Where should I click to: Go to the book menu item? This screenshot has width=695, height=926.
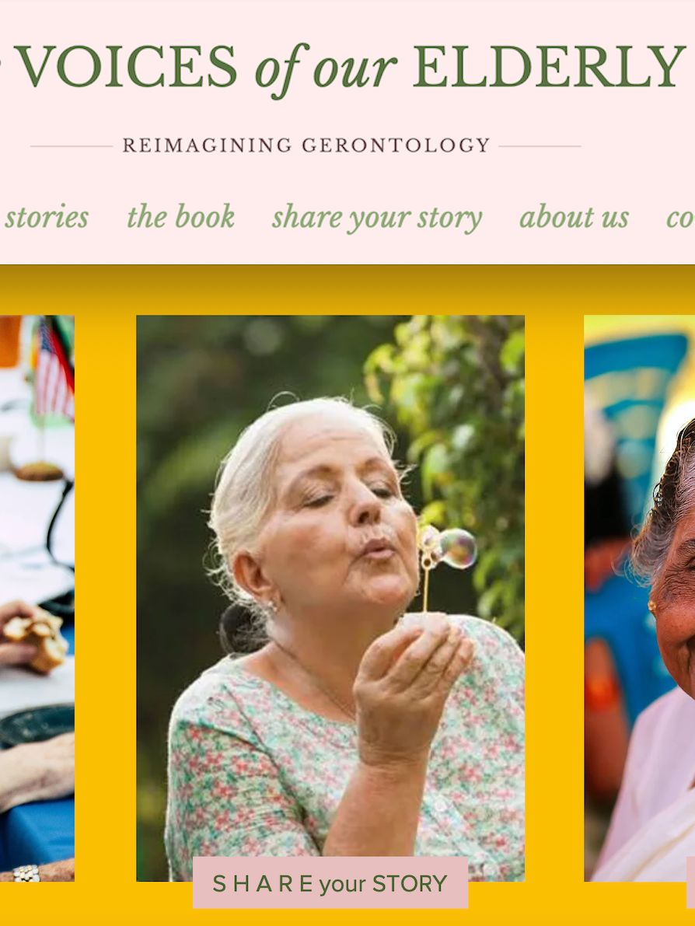[x=180, y=216]
